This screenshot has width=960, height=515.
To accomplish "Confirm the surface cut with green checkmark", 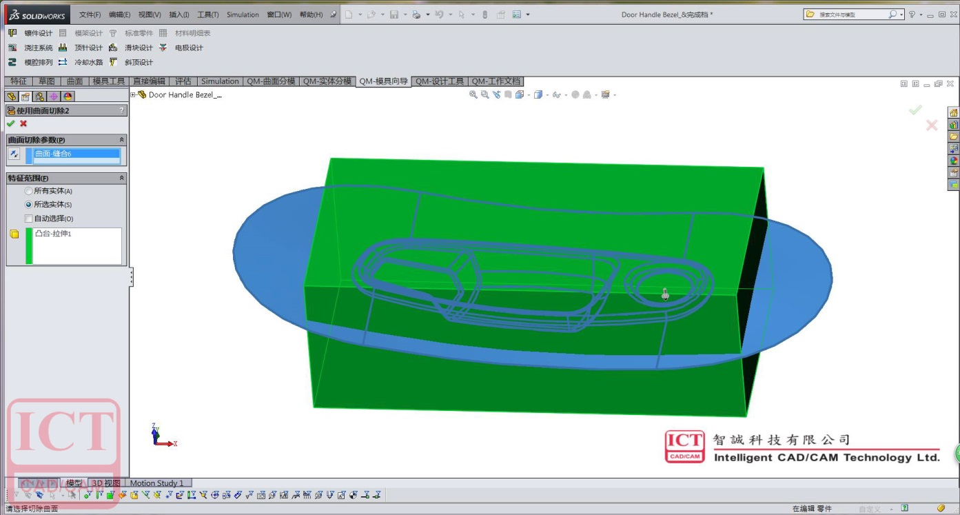I will coord(10,123).
